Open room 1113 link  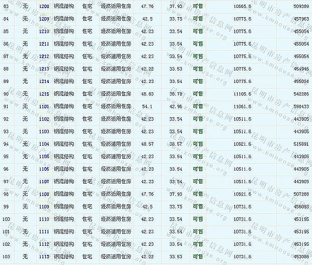tap(44, 256)
